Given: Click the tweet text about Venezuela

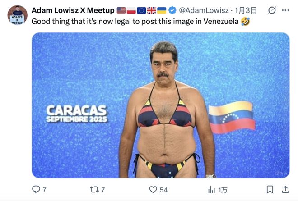Looking at the screenshot, I should point(135,22).
